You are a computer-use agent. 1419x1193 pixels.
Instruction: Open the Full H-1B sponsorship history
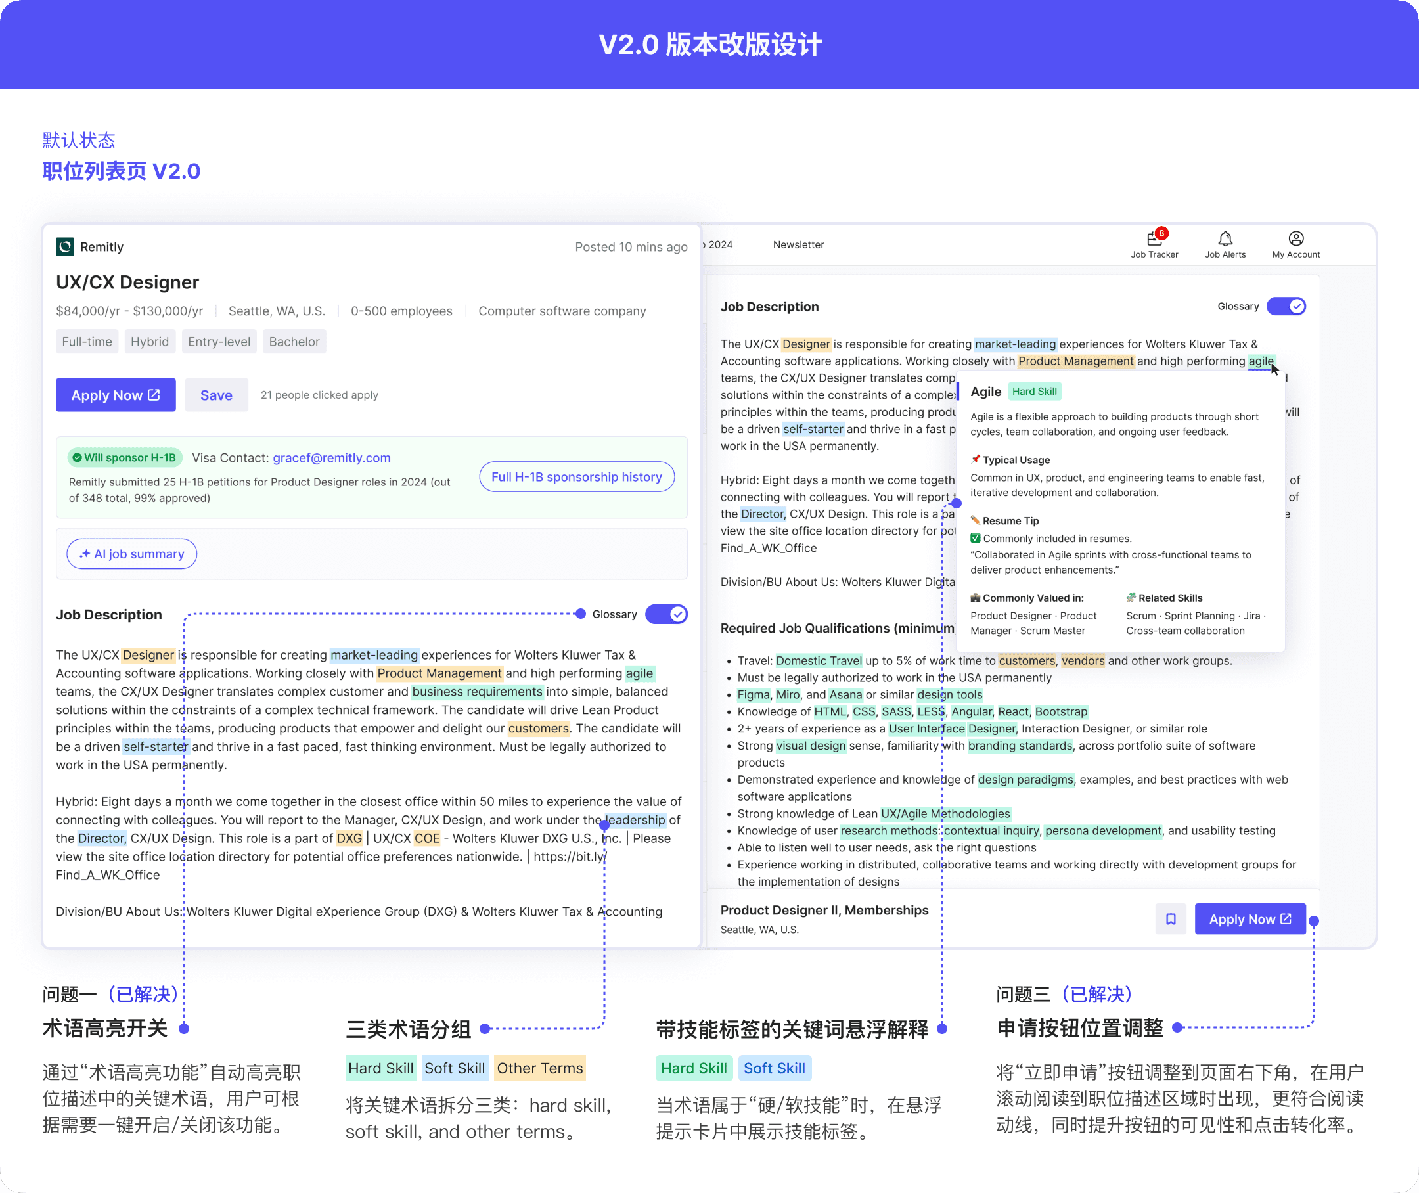(x=576, y=477)
